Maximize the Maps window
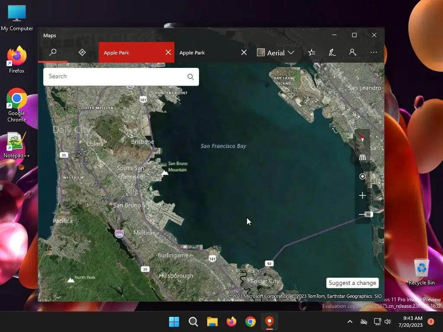The height and width of the screenshot is (332, 443). tap(354, 35)
